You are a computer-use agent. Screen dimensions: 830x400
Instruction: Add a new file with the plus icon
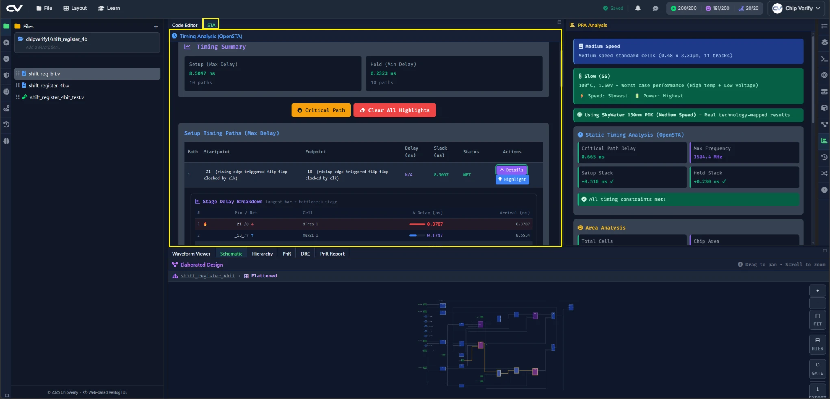click(x=156, y=27)
